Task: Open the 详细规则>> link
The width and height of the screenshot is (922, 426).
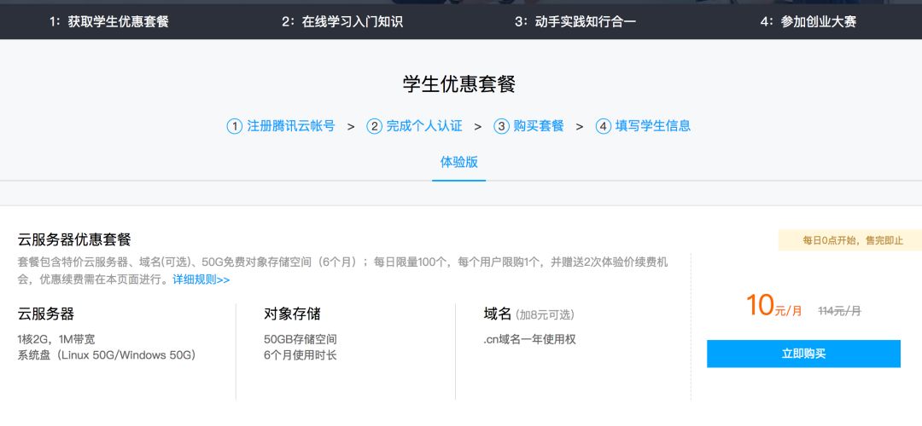Action: point(201,280)
